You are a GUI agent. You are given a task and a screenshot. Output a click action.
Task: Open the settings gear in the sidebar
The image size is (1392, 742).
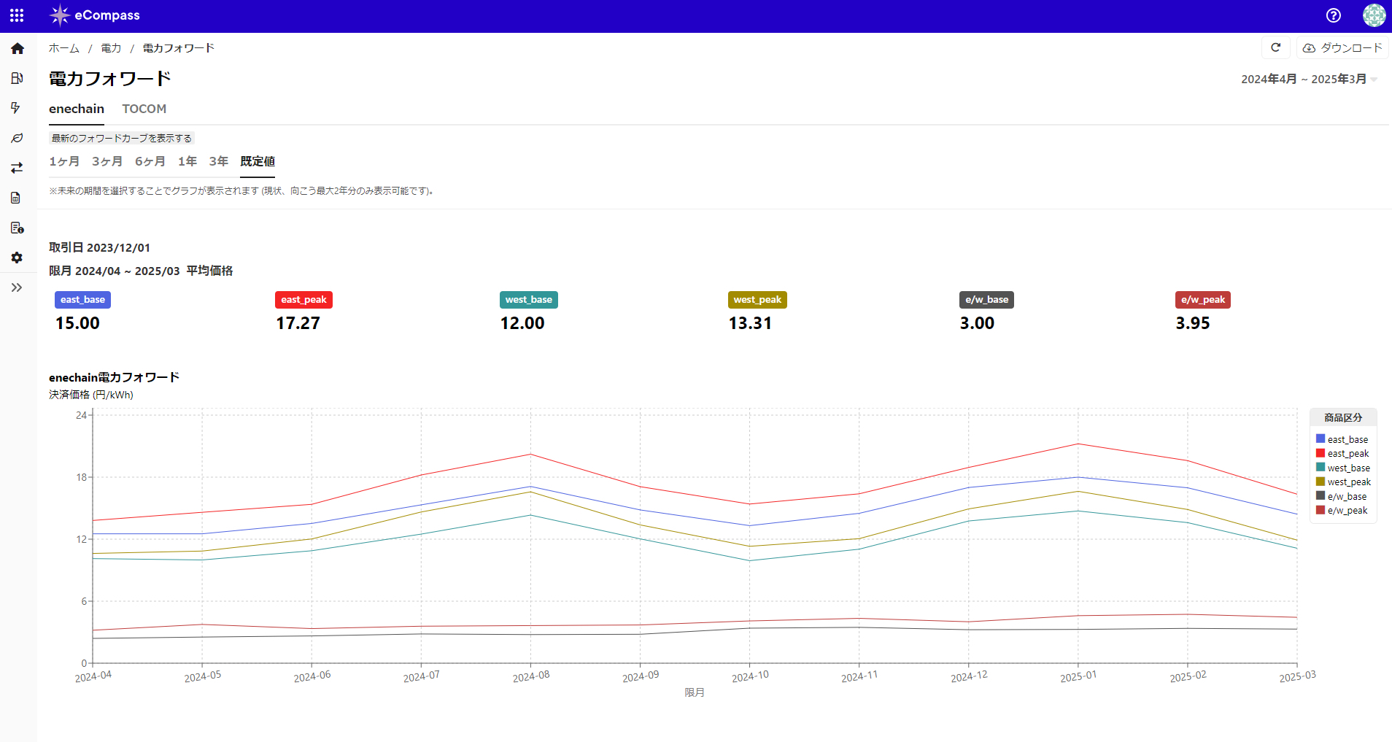17,257
